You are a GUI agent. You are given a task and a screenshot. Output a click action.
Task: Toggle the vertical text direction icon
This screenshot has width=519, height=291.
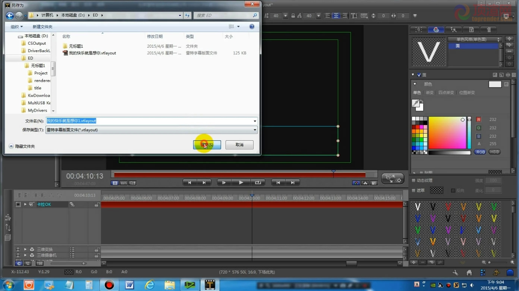pyautogui.click(x=354, y=16)
